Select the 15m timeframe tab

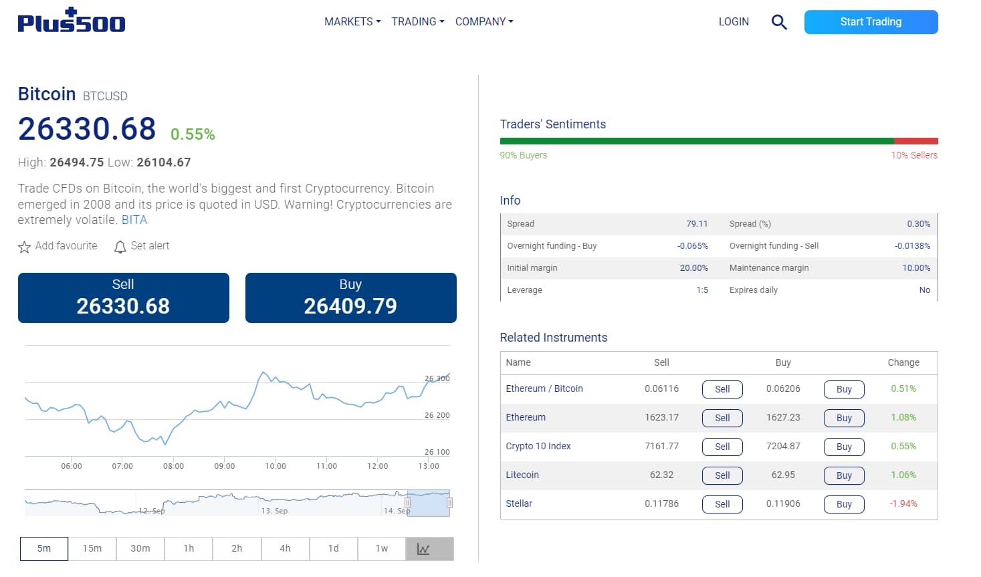point(92,549)
